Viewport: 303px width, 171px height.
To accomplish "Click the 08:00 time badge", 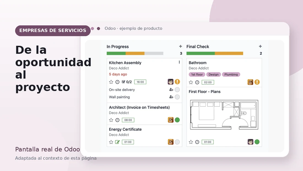I will tap(128, 120).
